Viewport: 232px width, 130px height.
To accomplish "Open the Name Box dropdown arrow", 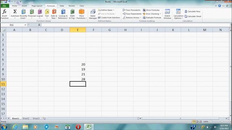I will (x=25, y=25).
